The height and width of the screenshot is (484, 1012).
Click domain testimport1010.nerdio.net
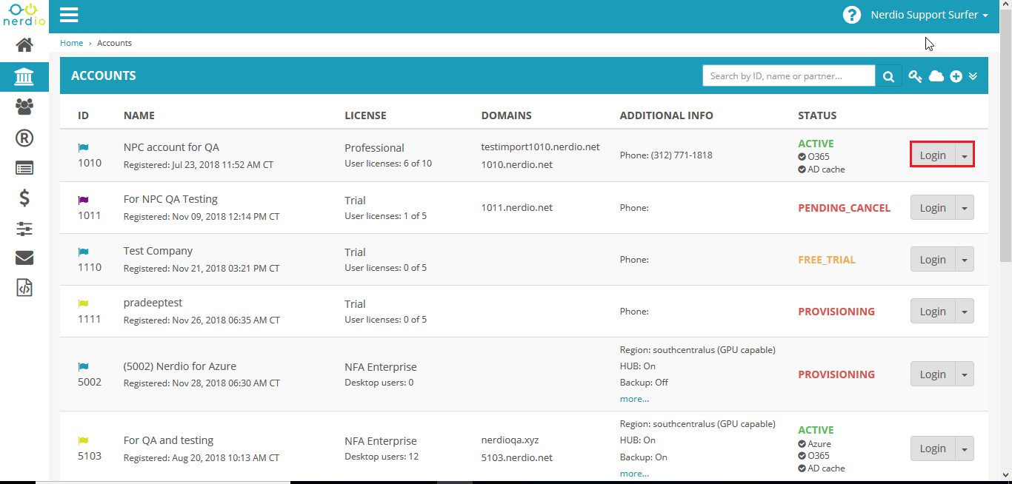point(540,147)
